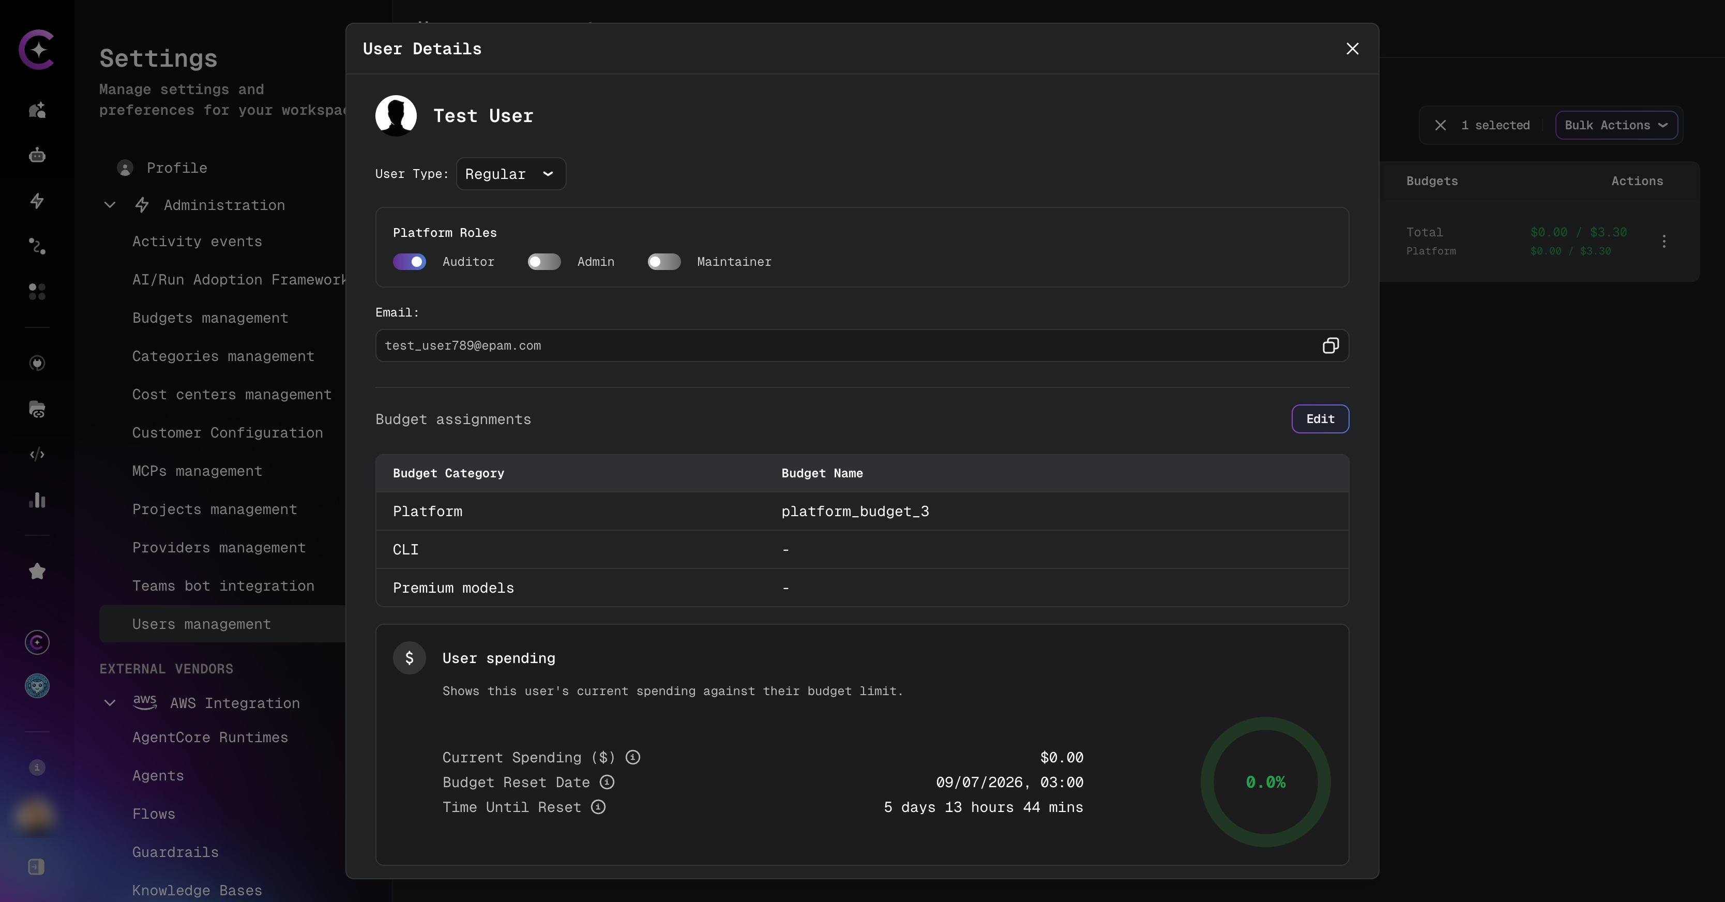The width and height of the screenshot is (1725, 902).
Task: Close the User Details dialog
Action: pos(1352,49)
